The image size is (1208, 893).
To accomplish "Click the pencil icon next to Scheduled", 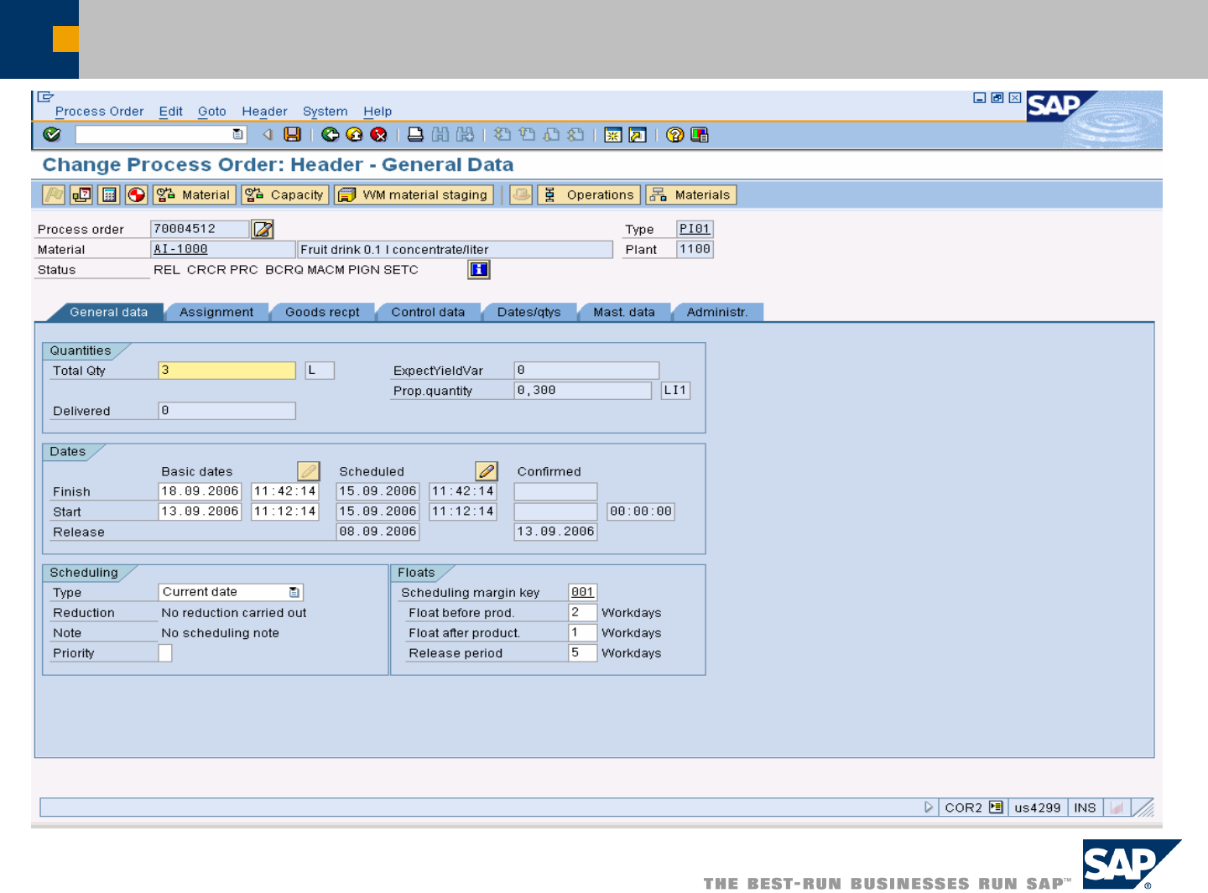I will (487, 470).
